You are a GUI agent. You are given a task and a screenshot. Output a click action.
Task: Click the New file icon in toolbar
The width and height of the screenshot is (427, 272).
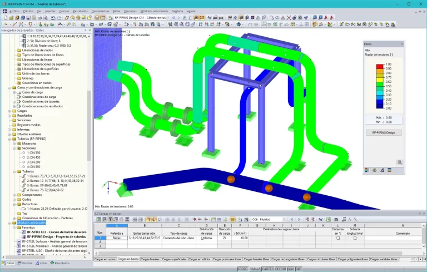coord(6,18)
